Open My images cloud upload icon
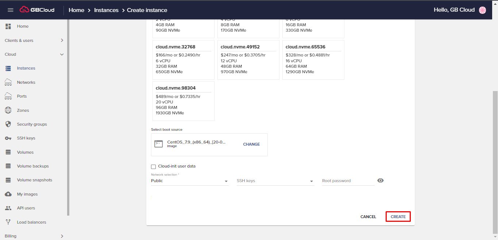The height and width of the screenshot is (240, 498). pyautogui.click(x=8, y=194)
